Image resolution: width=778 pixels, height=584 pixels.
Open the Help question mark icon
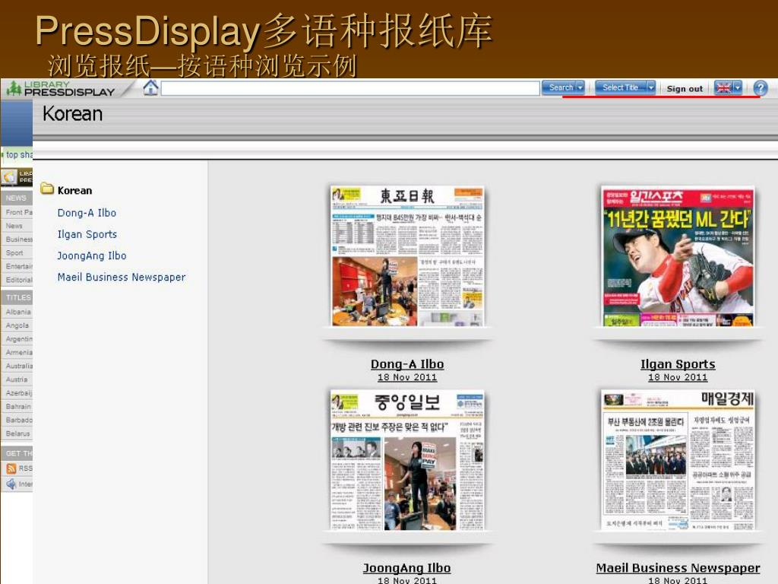click(x=760, y=88)
